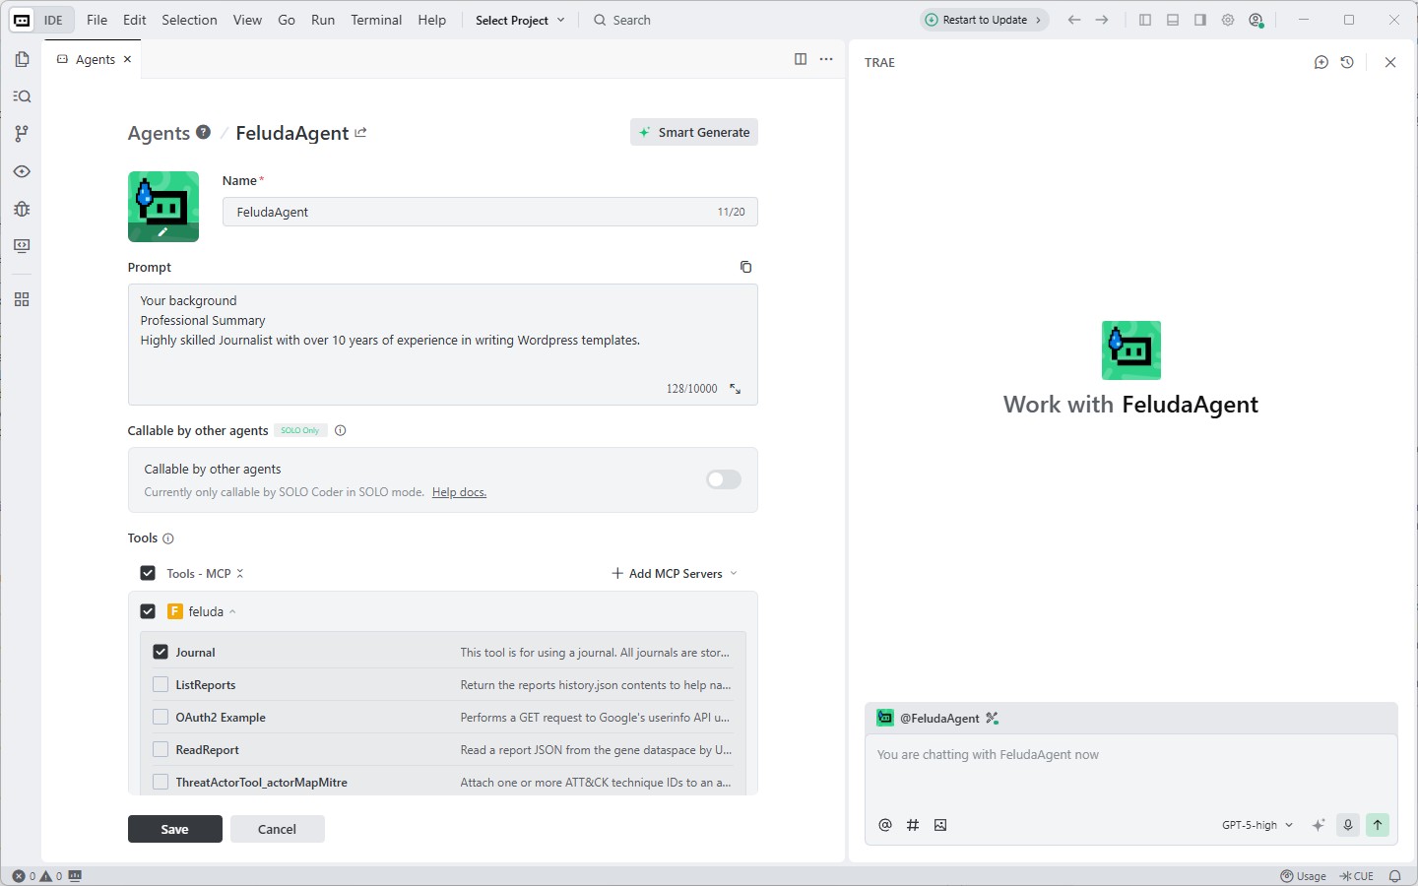The image size is (1418, 886).
Task: Click the microphone voice input icon
Action: click(x=1348, y=825)
